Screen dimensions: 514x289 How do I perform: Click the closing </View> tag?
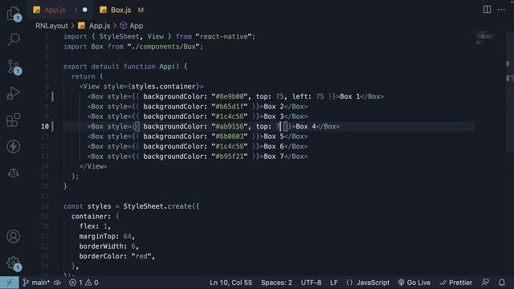93,166
